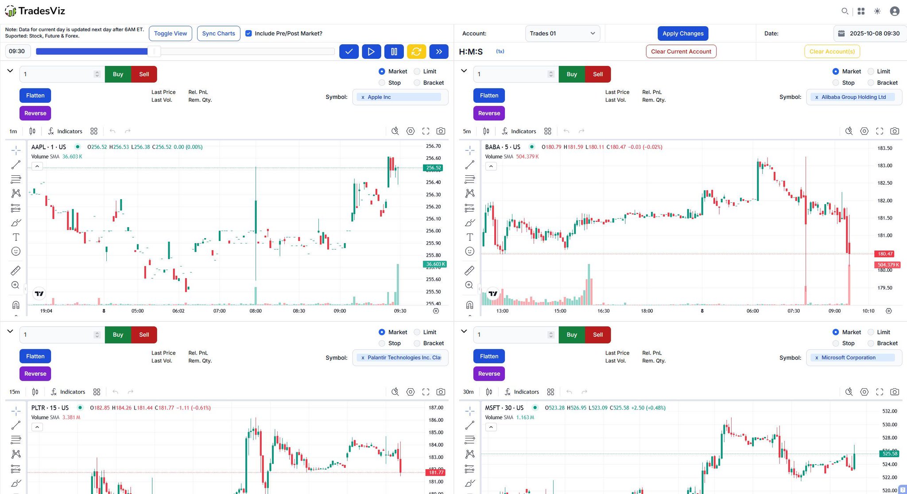
Task: Click the fast-forward double-arrow button
Action: pos(439,51)
